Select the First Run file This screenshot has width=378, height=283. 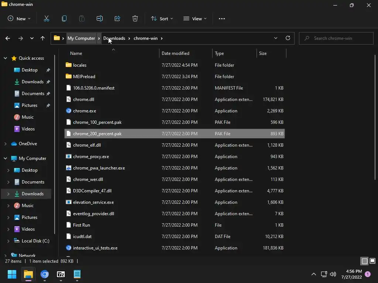tap(175, 225)
